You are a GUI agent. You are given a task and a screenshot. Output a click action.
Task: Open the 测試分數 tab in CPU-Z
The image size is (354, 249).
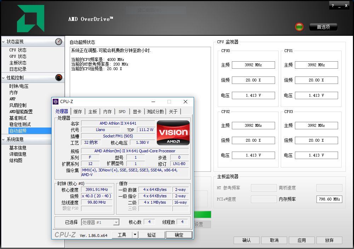[x=155, y=112]
